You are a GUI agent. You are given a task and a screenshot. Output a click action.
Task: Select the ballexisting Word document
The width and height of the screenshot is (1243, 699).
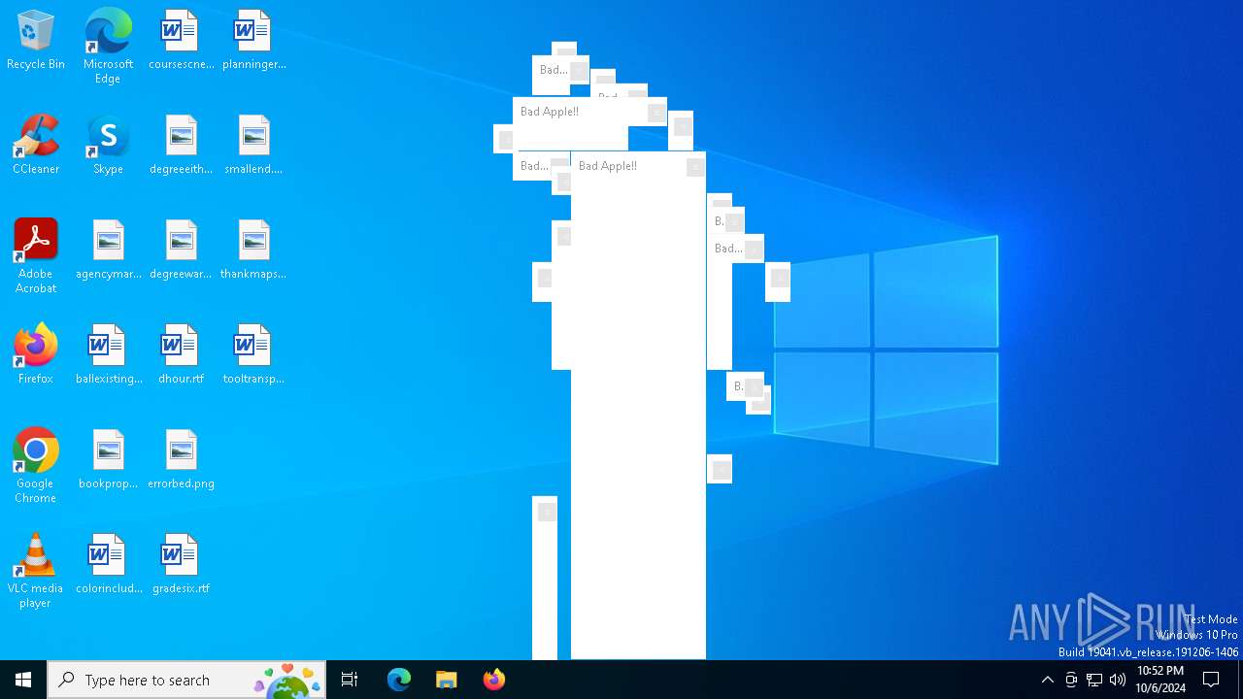108,355
